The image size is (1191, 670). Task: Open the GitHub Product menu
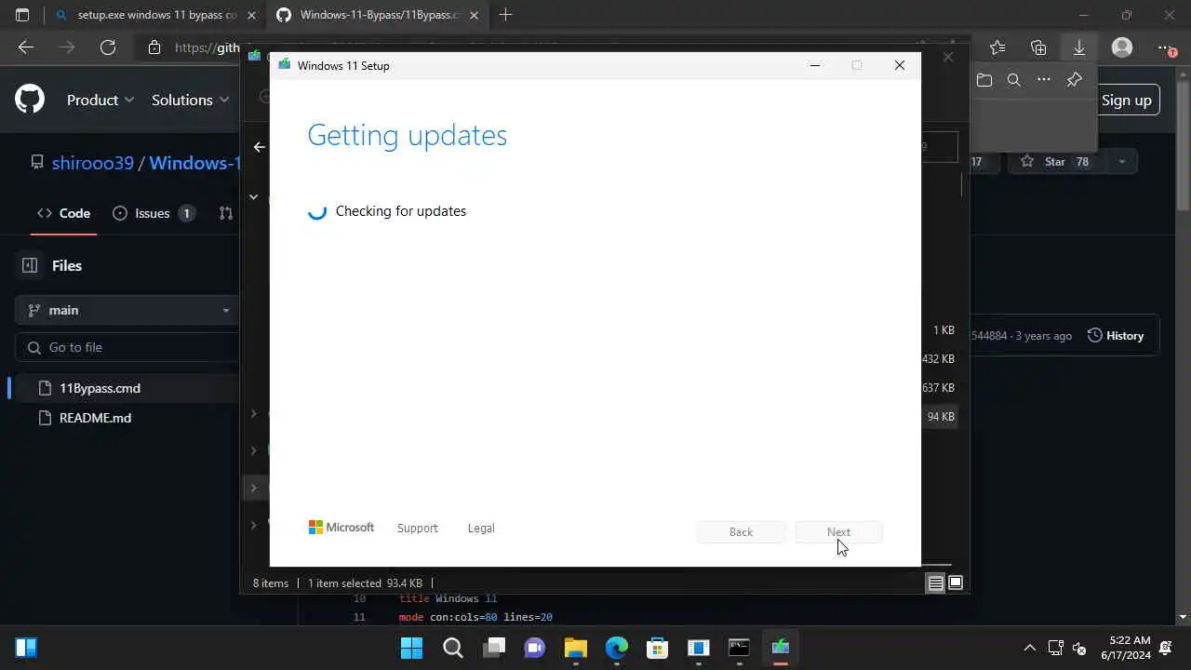(x=100, y=100)
